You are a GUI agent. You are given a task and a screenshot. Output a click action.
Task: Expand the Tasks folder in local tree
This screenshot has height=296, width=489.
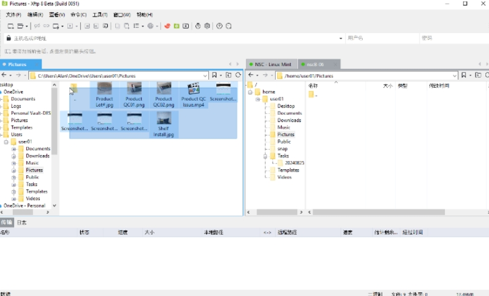pyautogui.click(x=13, y=184)
